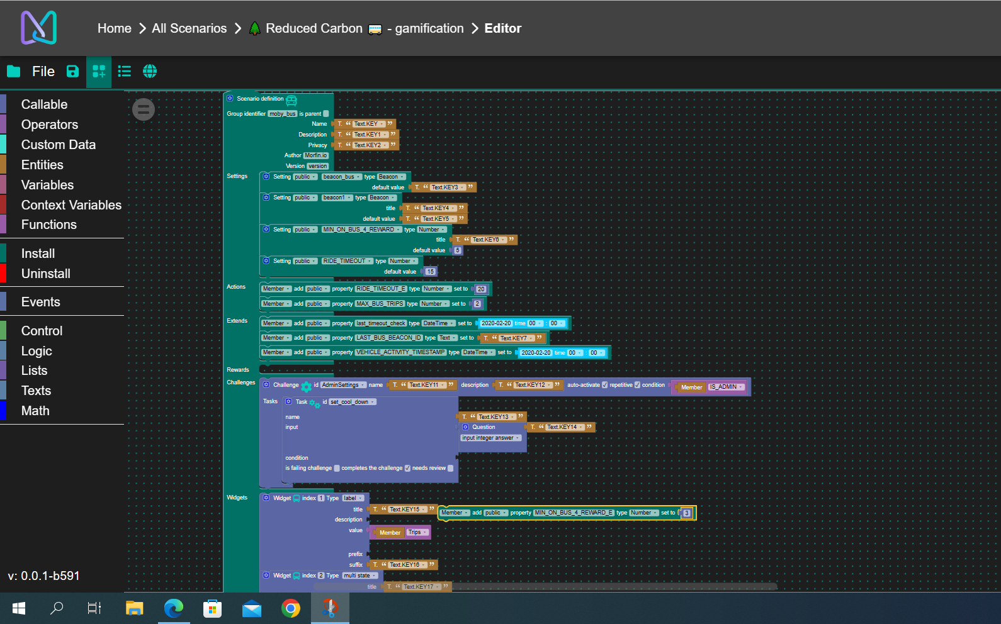Click the set-to value 3 on the highlighted block
This screenshot has width=1001, height=624.
(x=687, y=513)
